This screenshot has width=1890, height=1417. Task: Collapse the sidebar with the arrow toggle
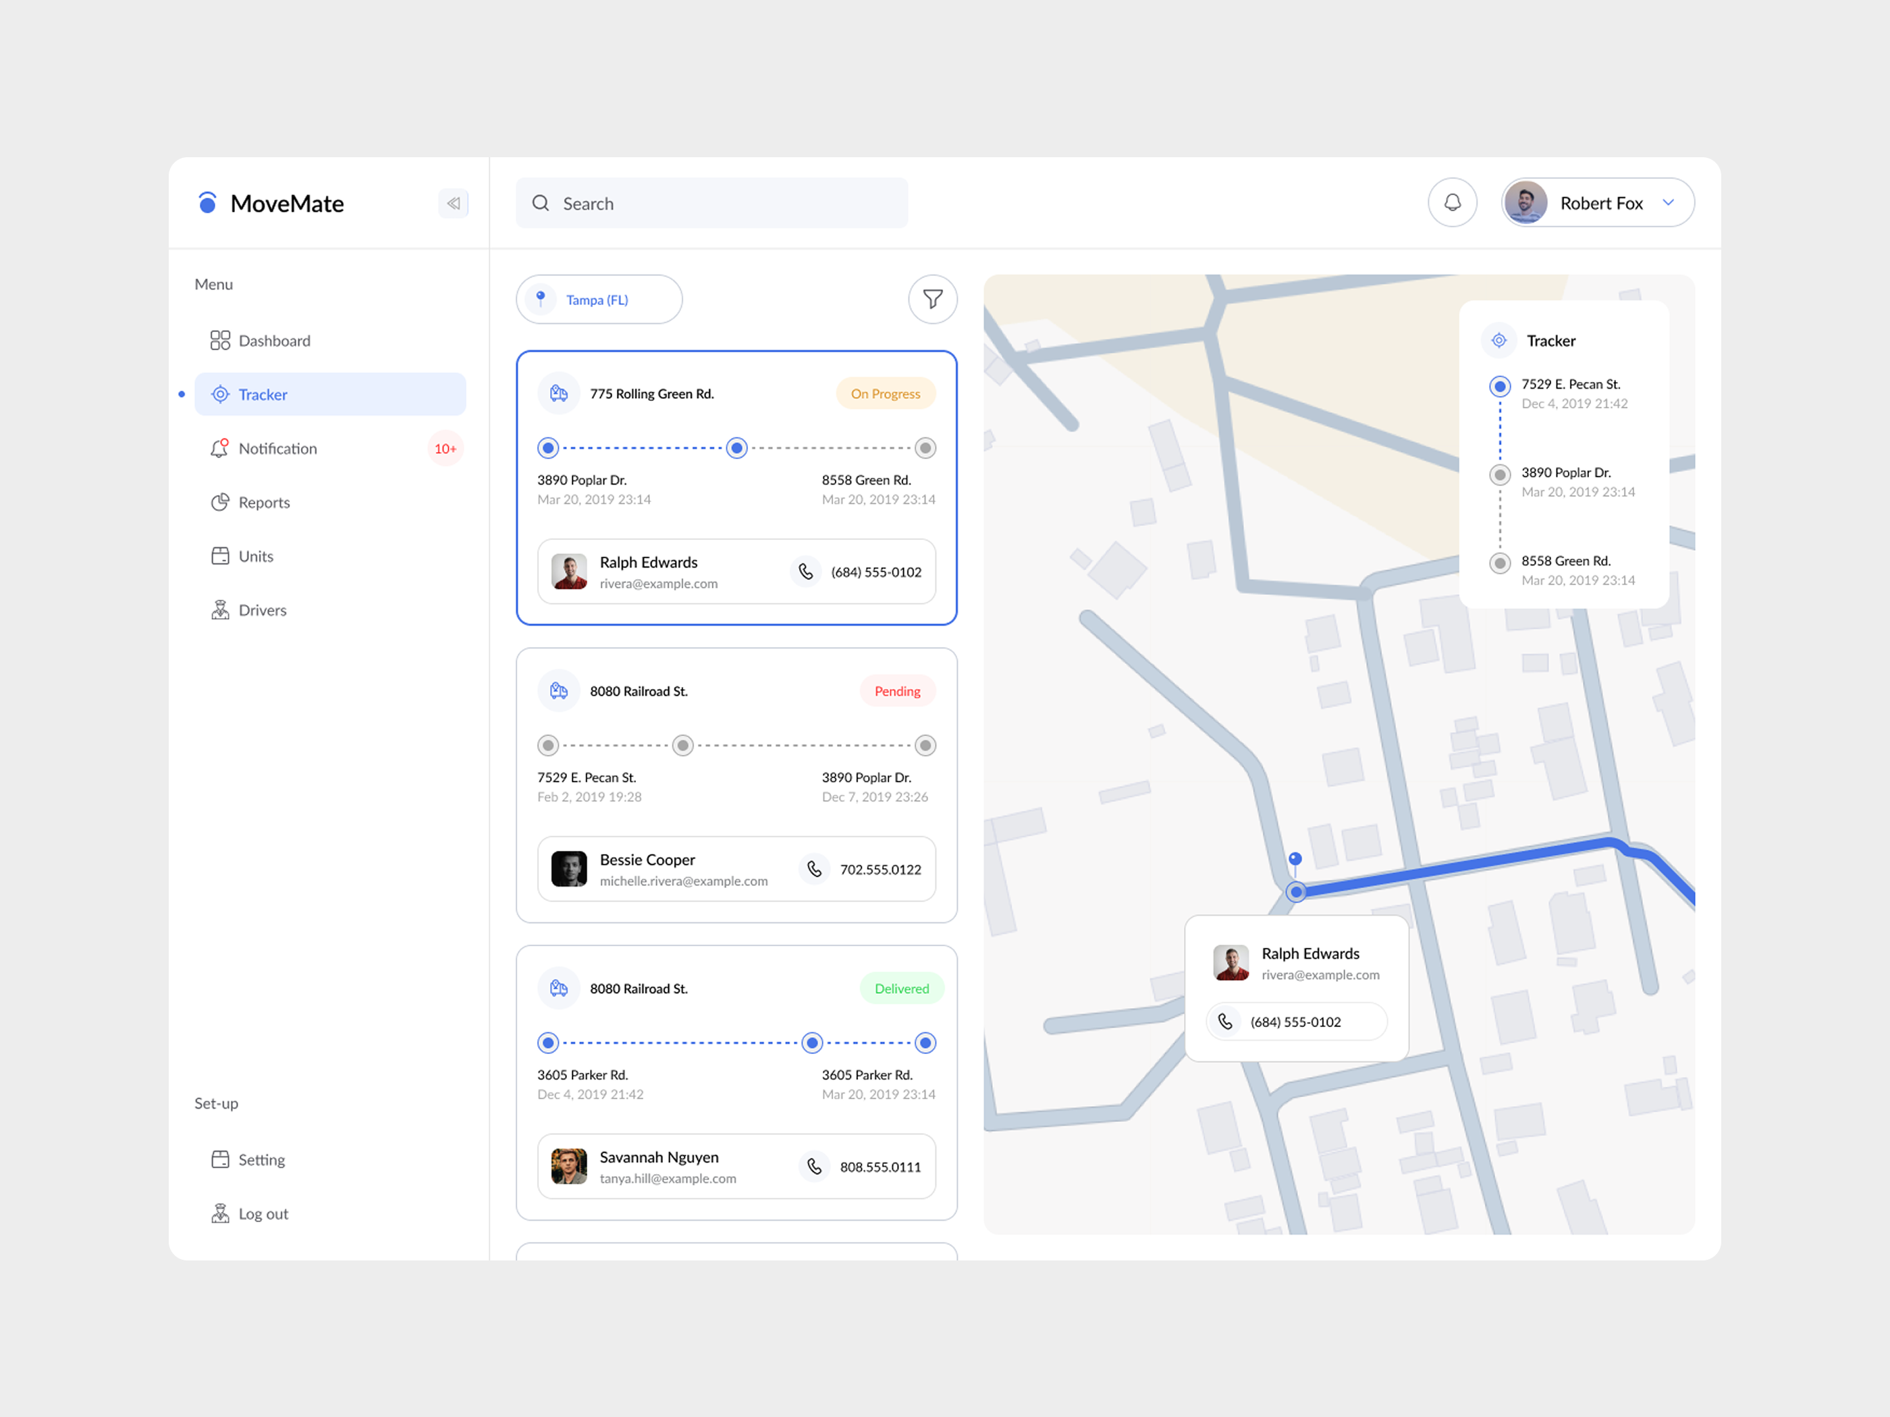click(x=454, y=203)
